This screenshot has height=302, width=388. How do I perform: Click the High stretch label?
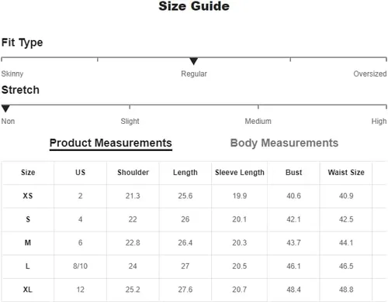point(379,122)
